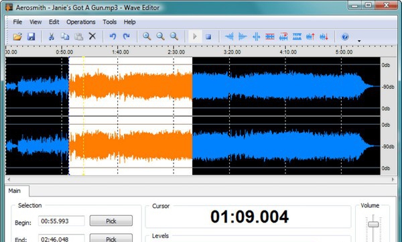The height and width of the screenshot is (242, 402).
Task: Click the 1:40.00 mark on the time ruler
Action: [121, 52]
